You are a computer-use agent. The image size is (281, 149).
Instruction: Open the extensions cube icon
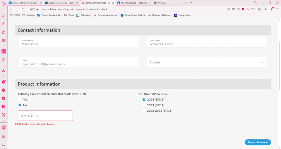coord(259,9)
